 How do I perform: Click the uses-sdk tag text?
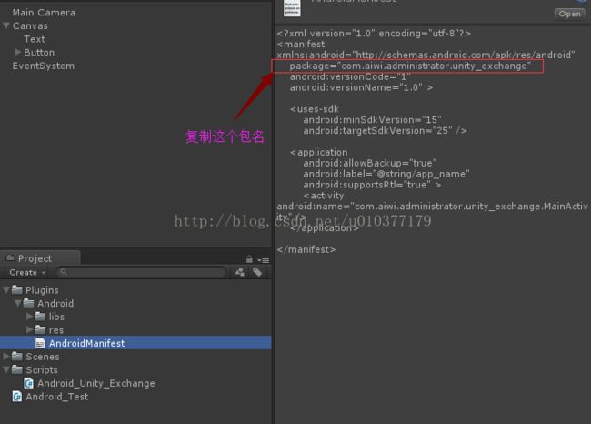click(x=315, y=109)
